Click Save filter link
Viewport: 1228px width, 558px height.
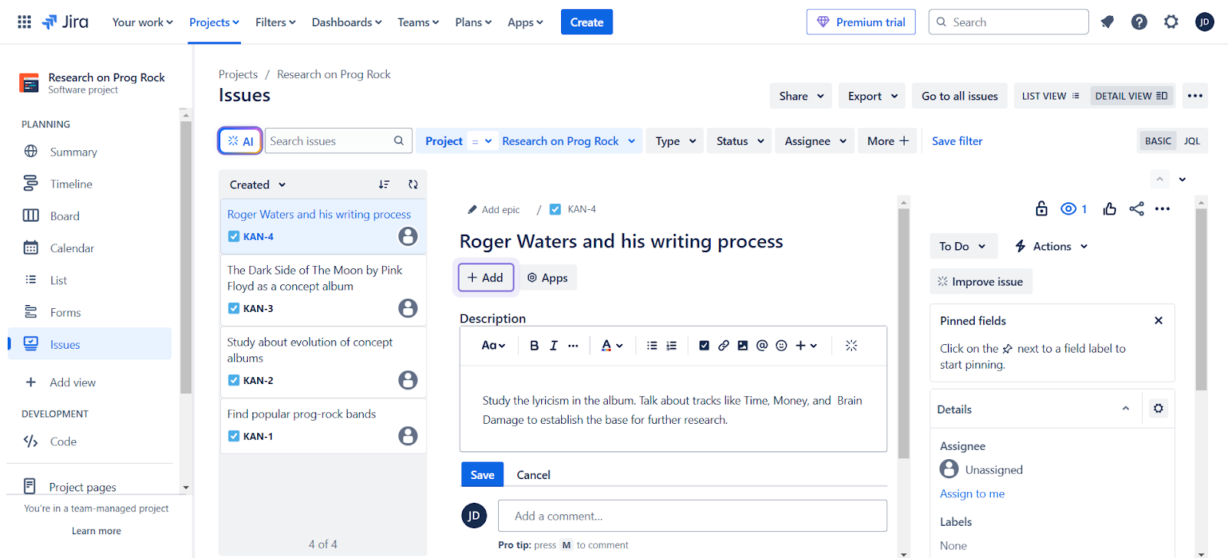[x=957, y=141]
